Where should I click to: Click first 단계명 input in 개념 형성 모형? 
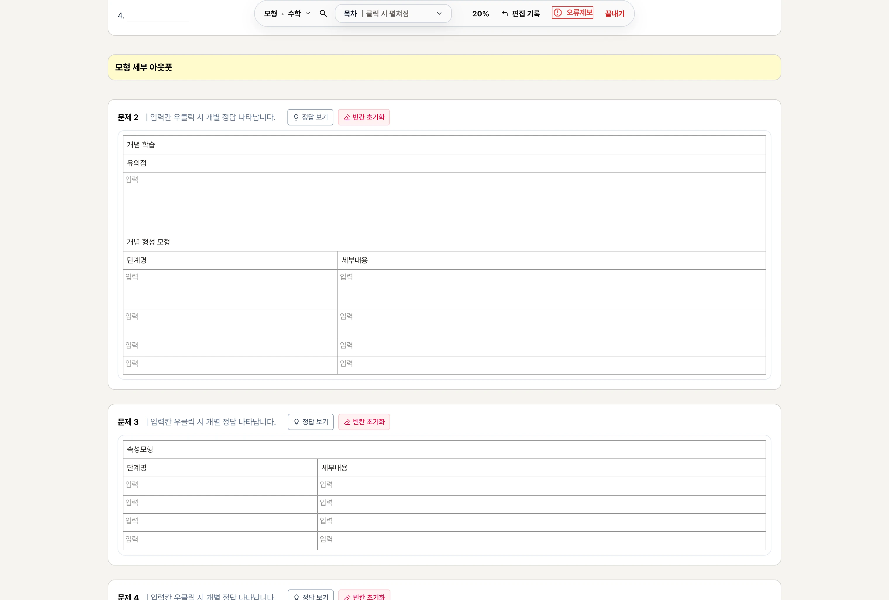point(230,289)
